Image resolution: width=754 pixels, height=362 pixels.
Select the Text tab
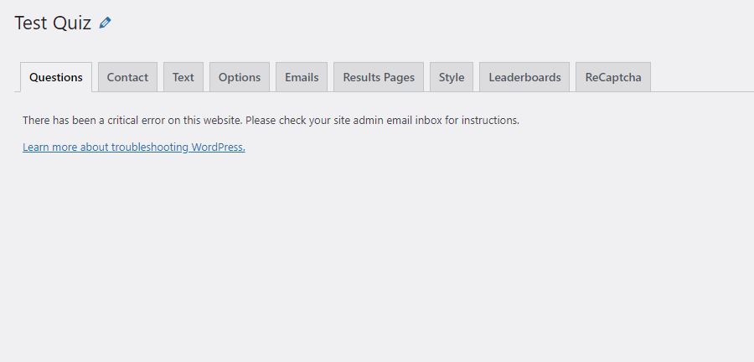tap(183, 77)
